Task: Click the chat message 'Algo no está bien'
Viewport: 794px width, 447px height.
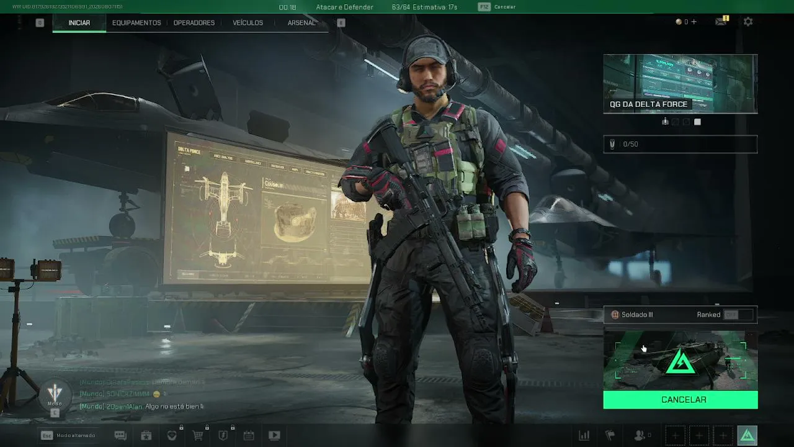Action: (172, 407)
